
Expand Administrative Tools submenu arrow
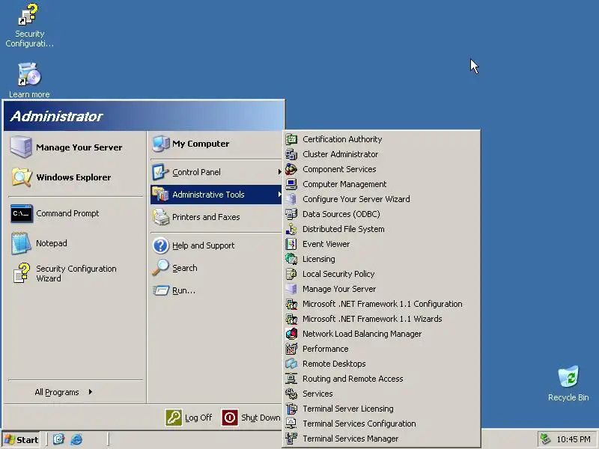(279, 195)
